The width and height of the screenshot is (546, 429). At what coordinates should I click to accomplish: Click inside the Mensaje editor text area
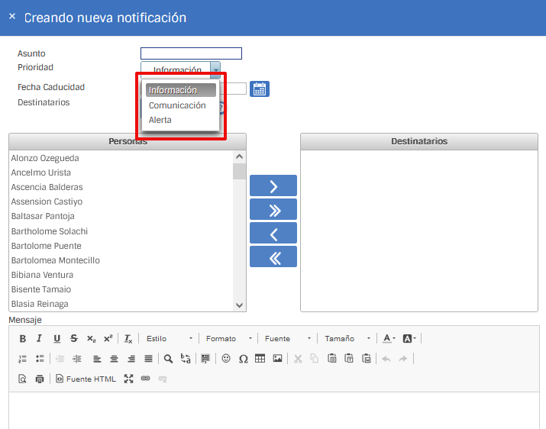[274, 411]
